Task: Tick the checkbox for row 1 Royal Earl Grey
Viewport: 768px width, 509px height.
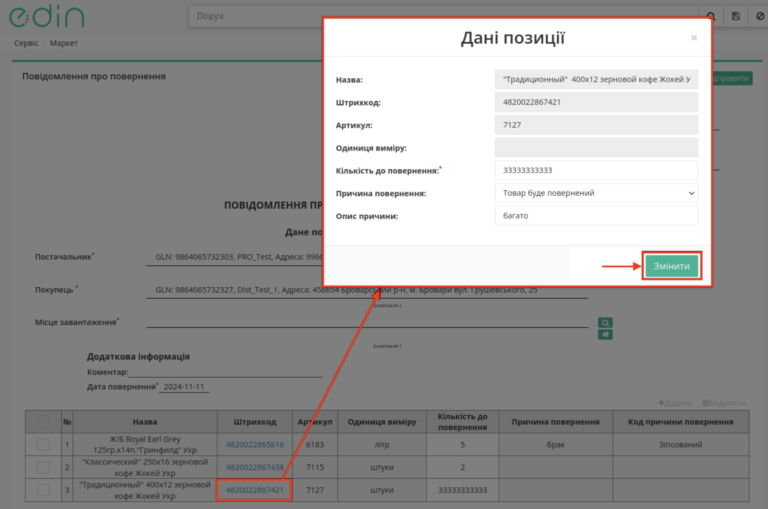Action: (x=43, y=445)
